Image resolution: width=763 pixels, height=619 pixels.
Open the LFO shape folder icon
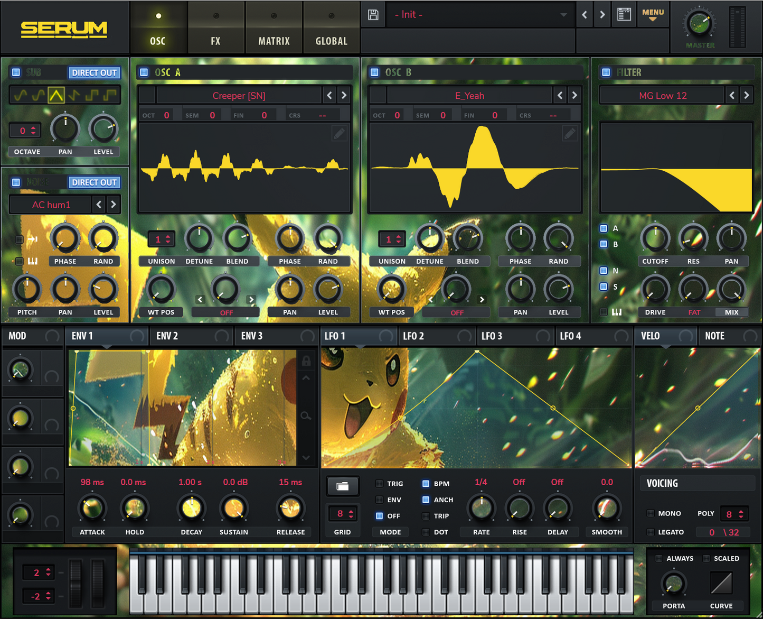tap(343, 486)
